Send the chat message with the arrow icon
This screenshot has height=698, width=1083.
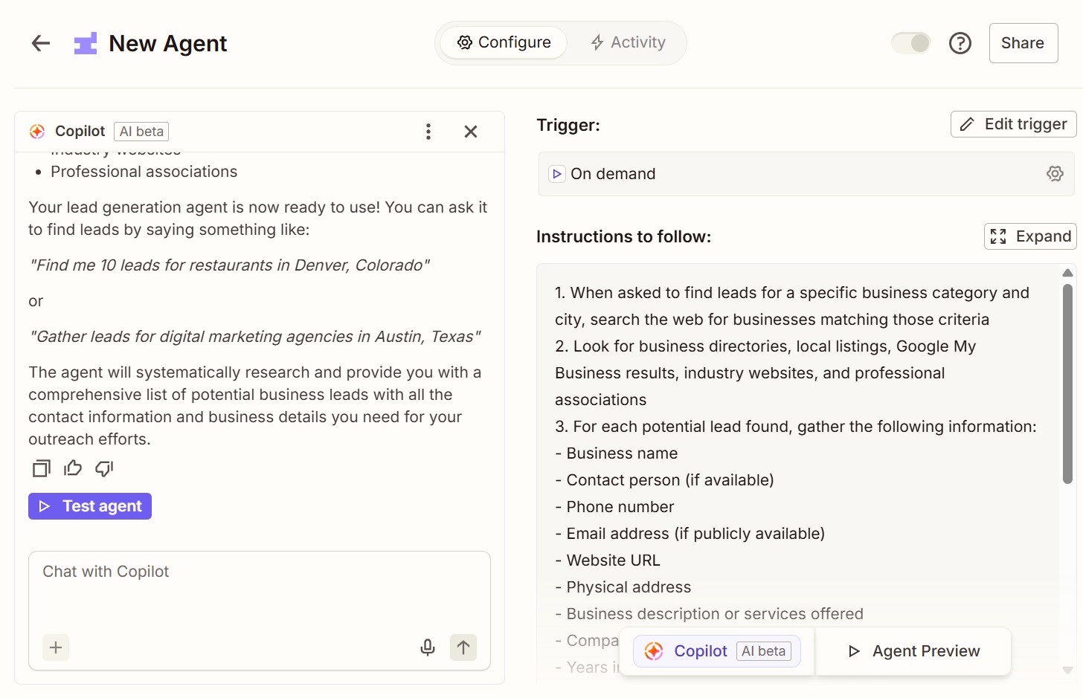click(463, 647)
